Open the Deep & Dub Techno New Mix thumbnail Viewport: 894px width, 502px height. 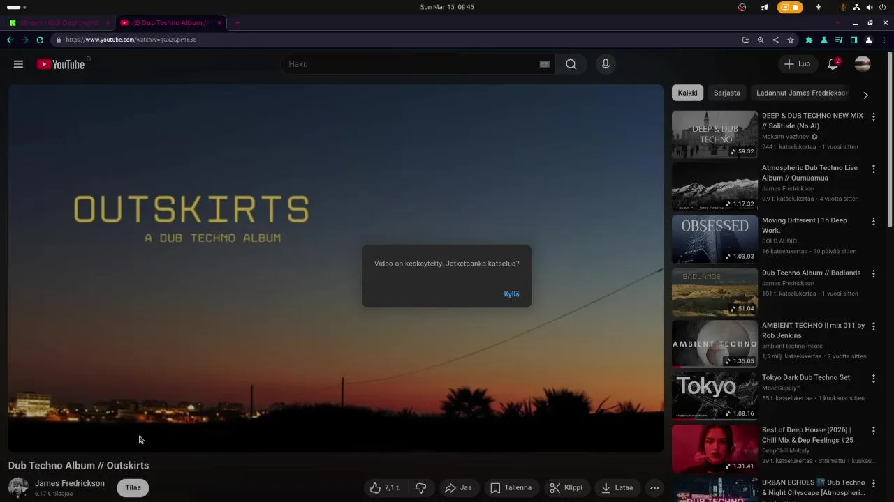[x=715, y=135]
